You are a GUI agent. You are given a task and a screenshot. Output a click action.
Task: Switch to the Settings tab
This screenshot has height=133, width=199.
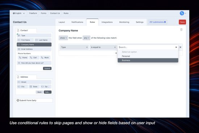click(140, 22)
